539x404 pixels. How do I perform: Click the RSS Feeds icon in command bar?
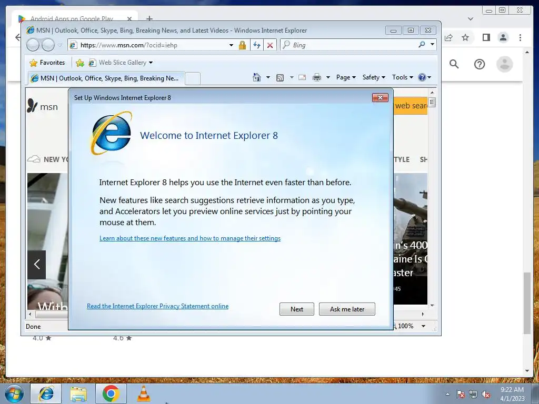pyautogui.click(x=280, y=78)
